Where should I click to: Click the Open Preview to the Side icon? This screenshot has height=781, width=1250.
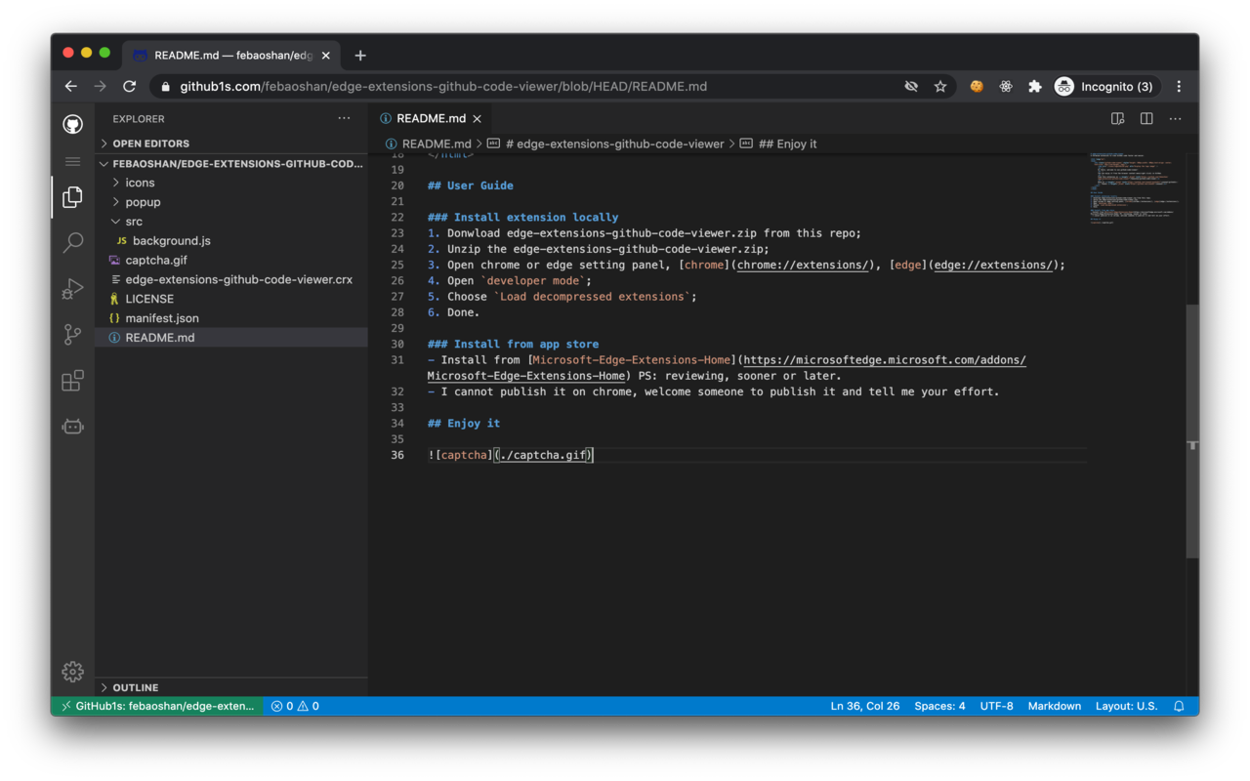tap(1118, 119)
